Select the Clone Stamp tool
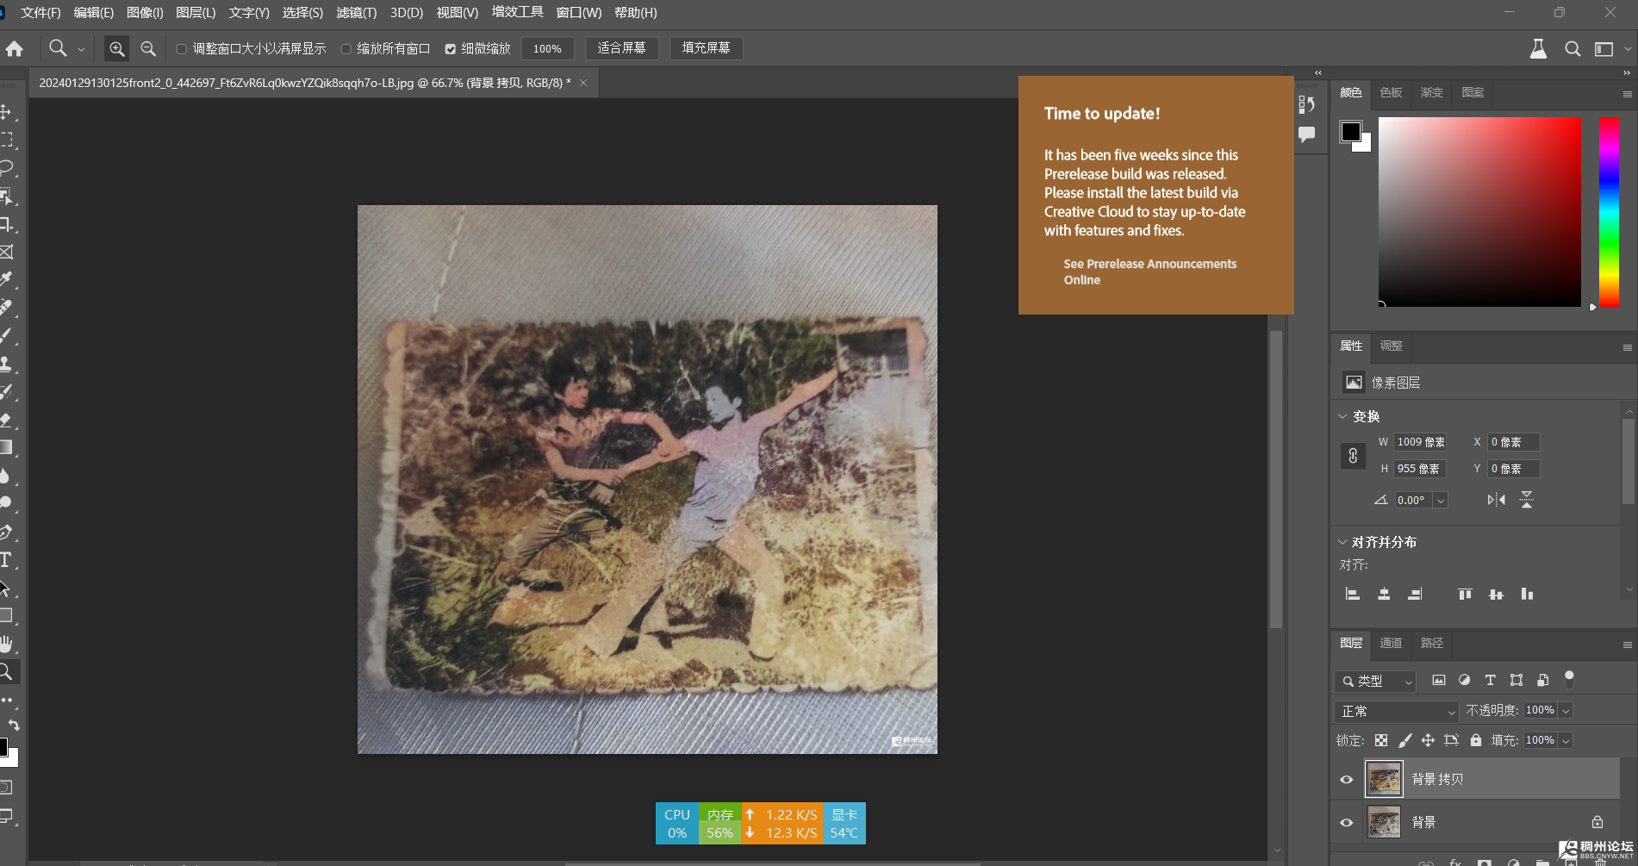Screen dimensions: 1638x866 coord(6,363)
